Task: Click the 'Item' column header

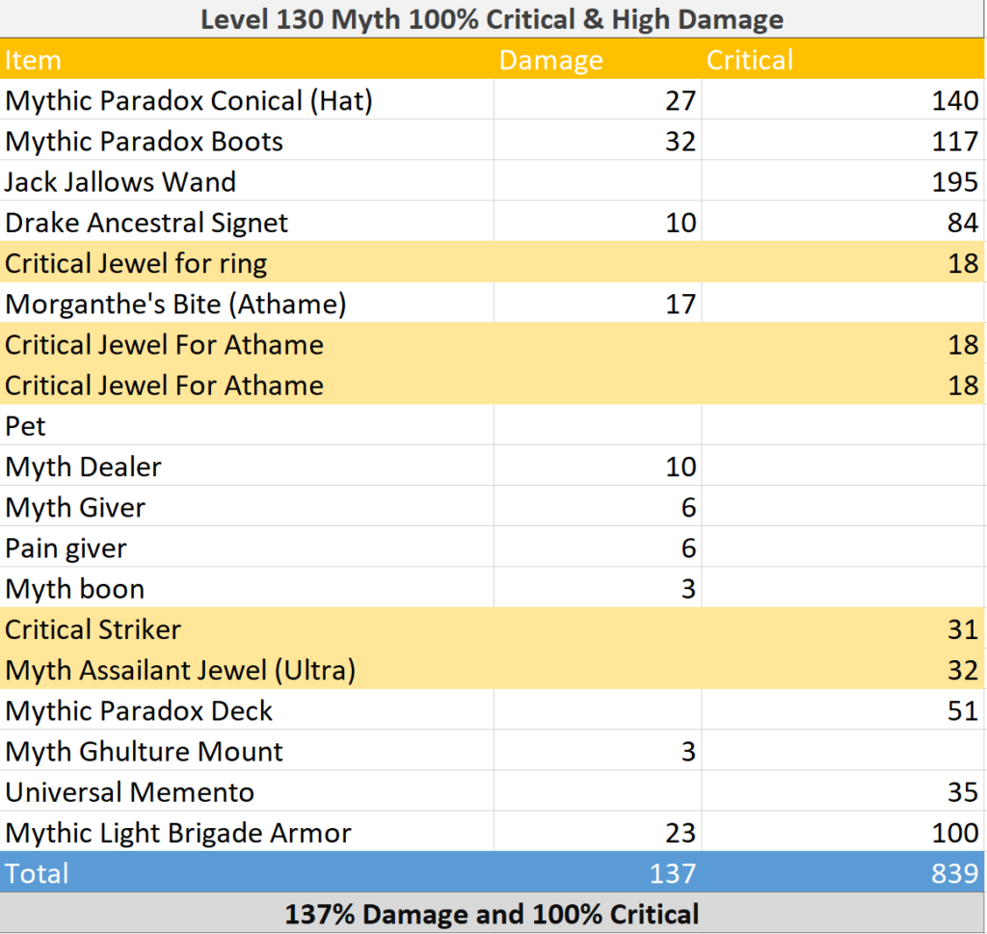Action: click(247, 60)
